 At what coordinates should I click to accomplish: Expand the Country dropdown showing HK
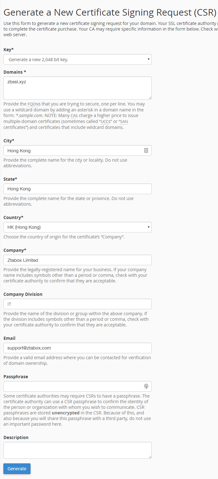coord(77,227)
